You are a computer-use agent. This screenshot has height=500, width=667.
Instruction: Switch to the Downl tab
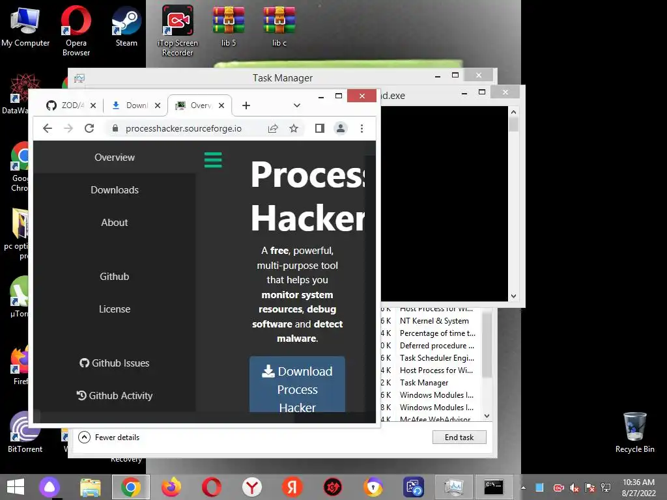pos(134,105)
